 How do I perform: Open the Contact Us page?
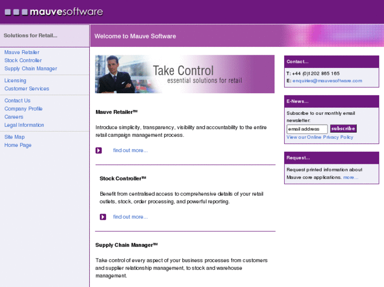pos(17,101)
